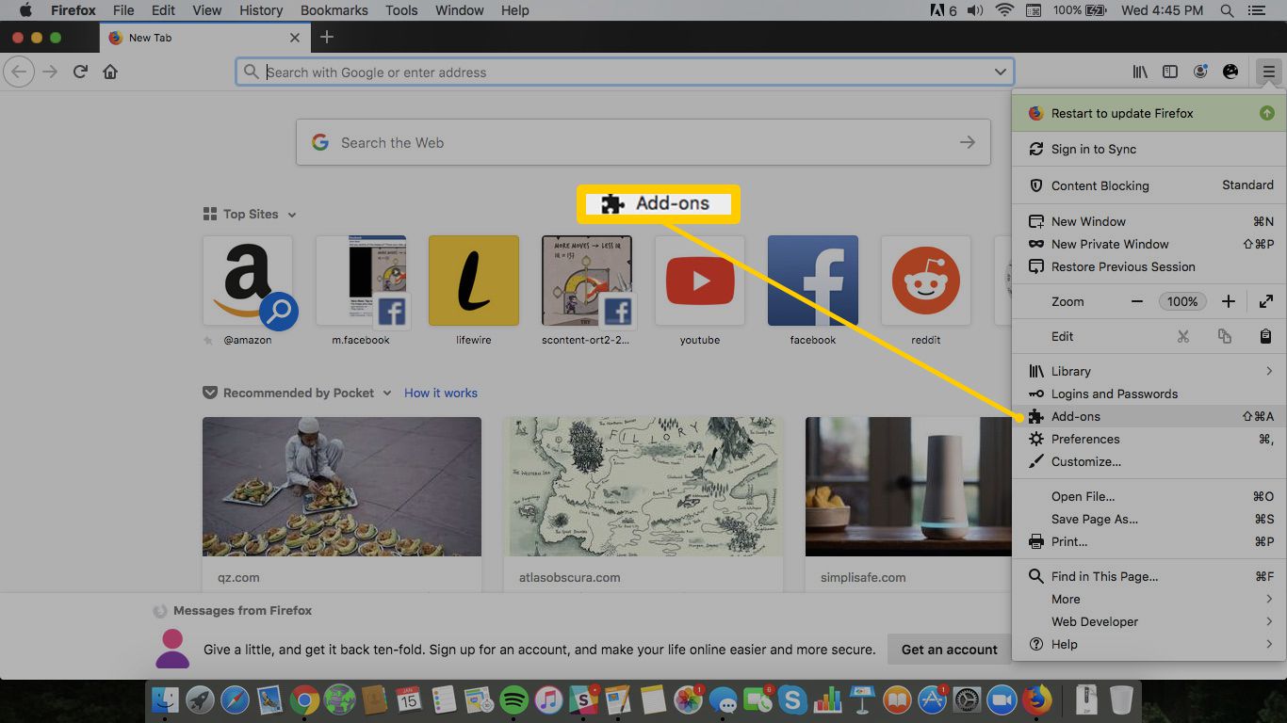This screenshot has height=723, width=1287.
Task: Click the Library toolbar icon
Action: (1140, 72)
